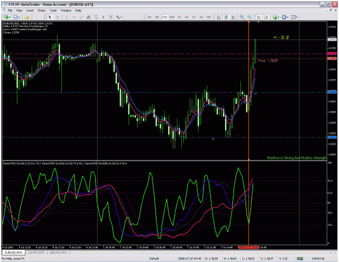Select the Crosshair tool
Screen dimensions: 339x262
(x=57, y=17)
